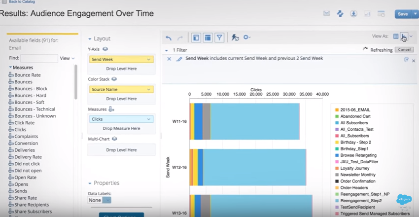Screen dimensions: 419x217
Task: Click the Color Stack cube icon
Action: click(x=114, y=79)
